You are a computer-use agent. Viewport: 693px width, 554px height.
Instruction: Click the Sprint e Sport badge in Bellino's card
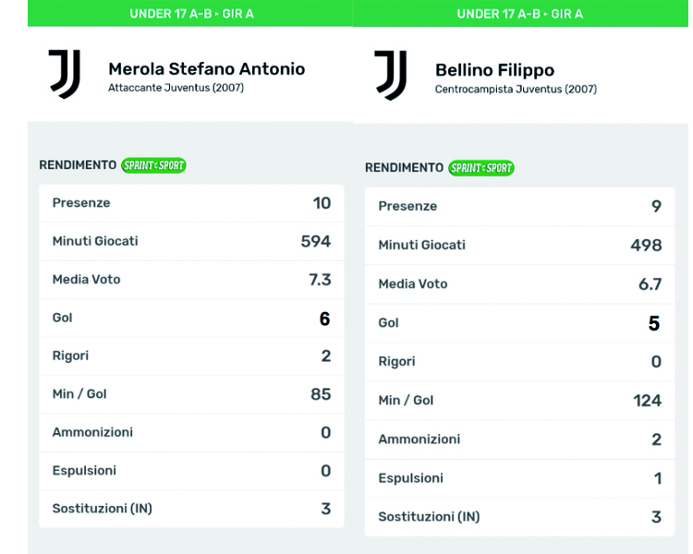tap(480, 168)
